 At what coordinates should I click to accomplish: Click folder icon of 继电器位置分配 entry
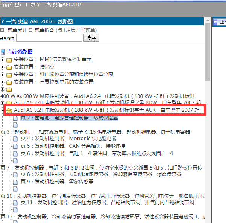9,75
